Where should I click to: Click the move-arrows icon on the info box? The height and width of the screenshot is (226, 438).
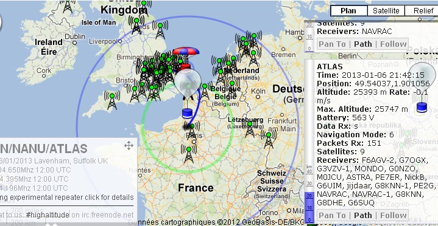click(129, 145)
